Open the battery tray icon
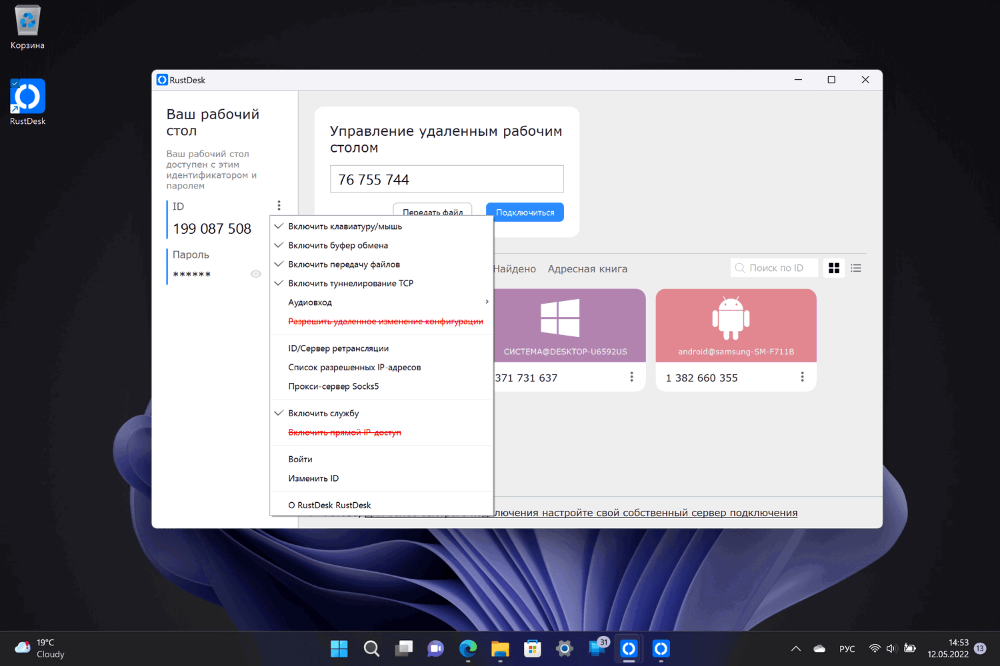Screen dimensions: 1000x666 (910, 649)
